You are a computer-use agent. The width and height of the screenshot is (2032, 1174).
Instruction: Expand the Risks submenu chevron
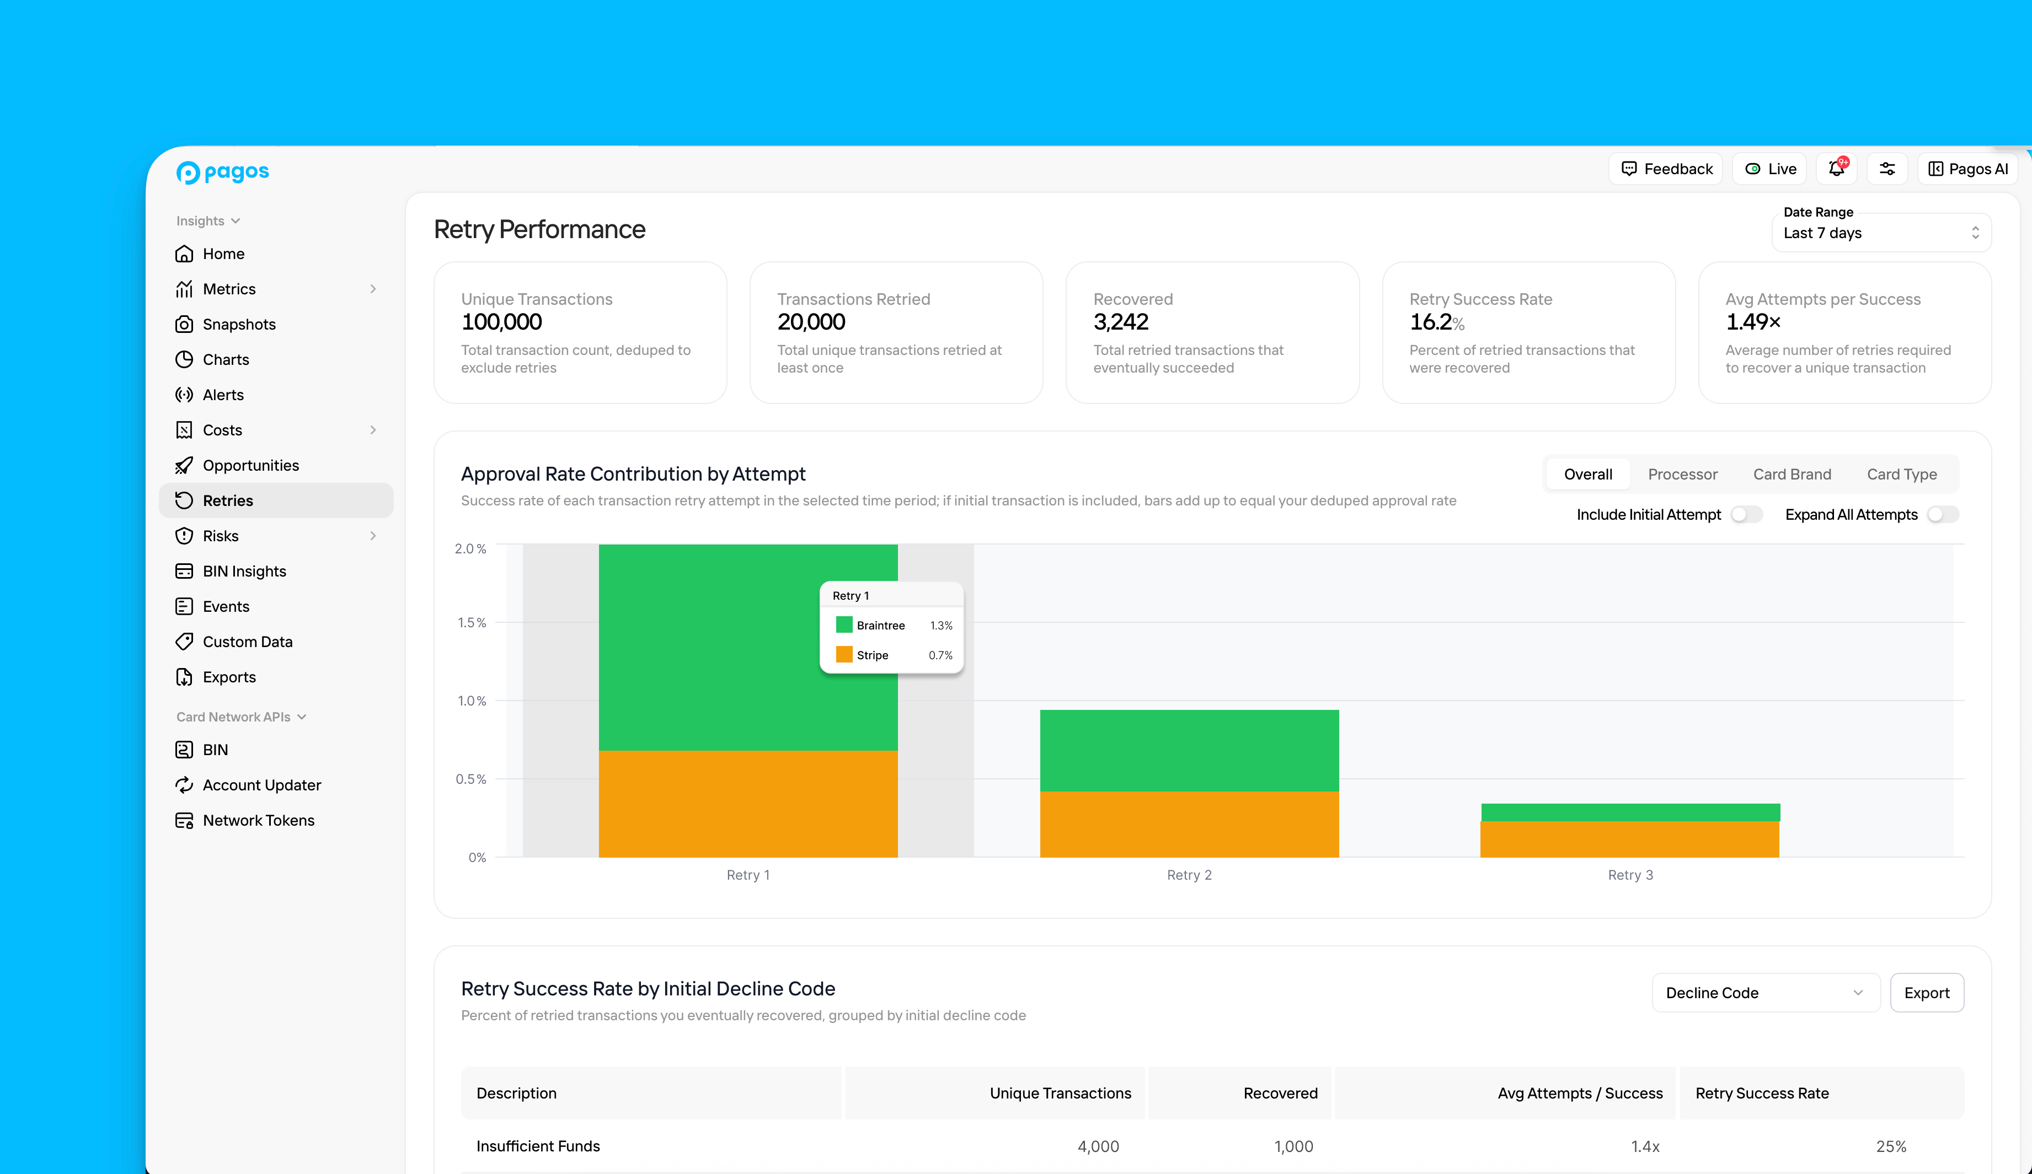point(373,536)
